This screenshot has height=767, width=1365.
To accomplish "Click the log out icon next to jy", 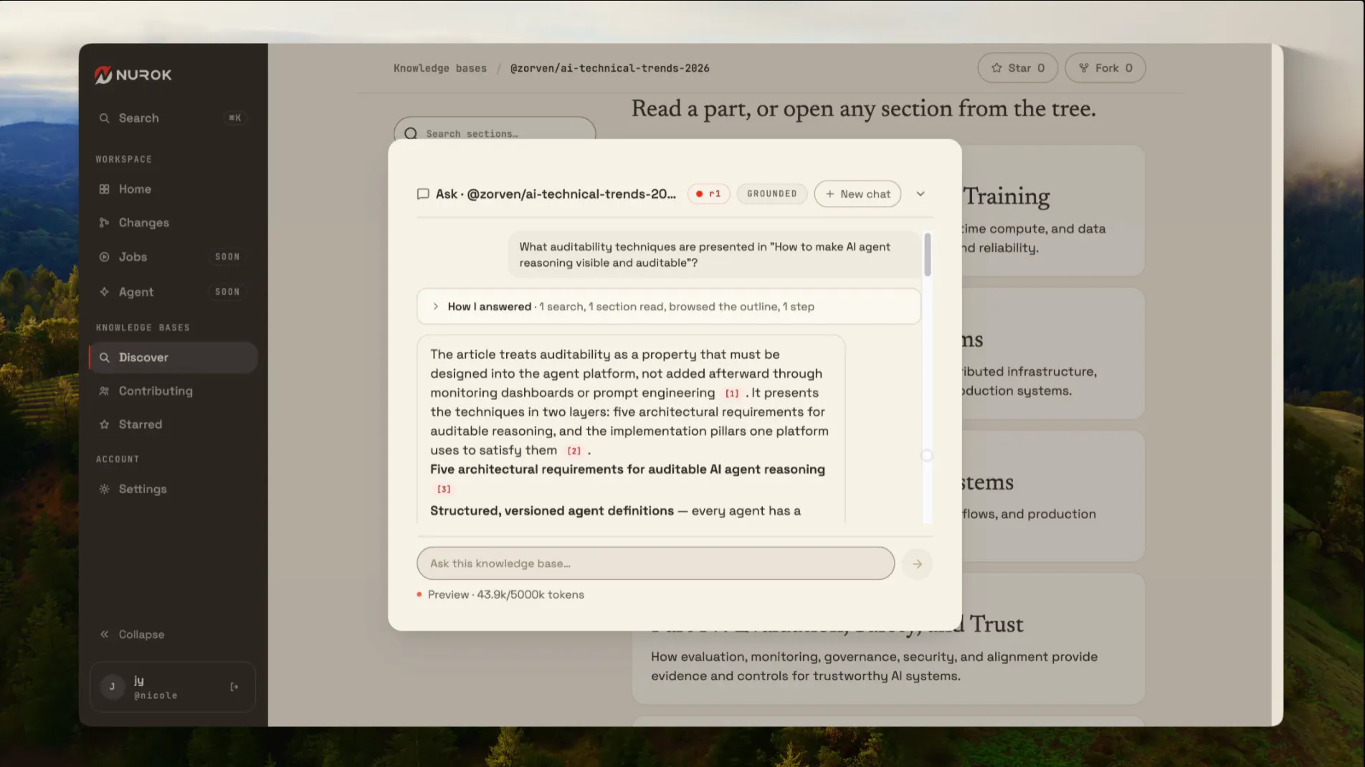I will coord(234,687).
